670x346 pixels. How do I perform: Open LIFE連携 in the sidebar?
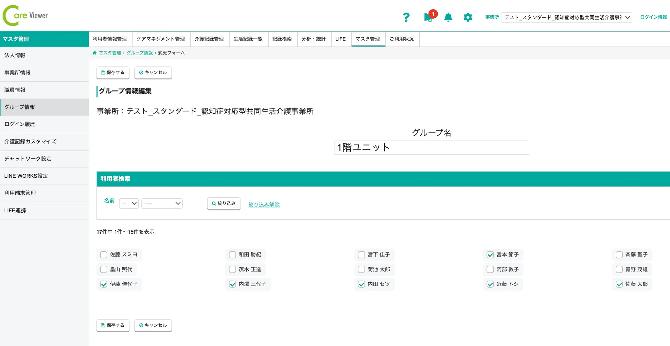tap(44, 210)
